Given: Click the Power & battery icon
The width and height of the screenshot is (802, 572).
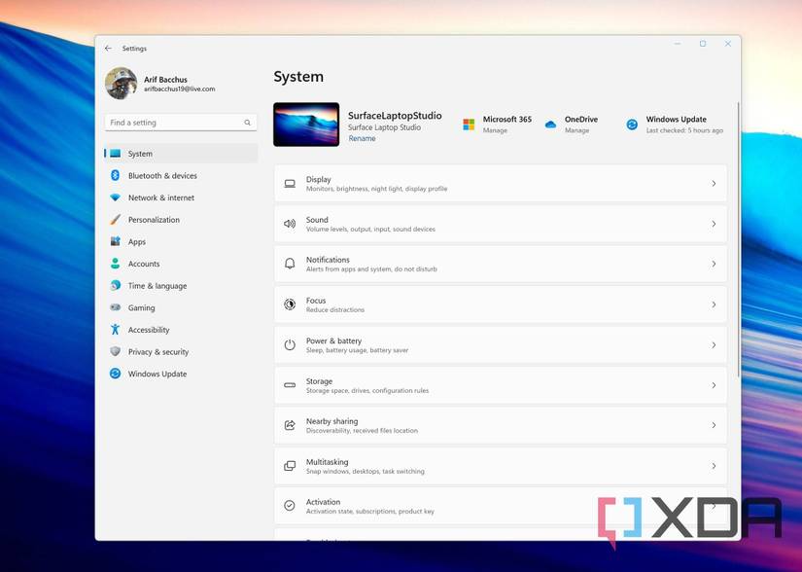Looking at the screenshot, I should (x=289, y=344).
